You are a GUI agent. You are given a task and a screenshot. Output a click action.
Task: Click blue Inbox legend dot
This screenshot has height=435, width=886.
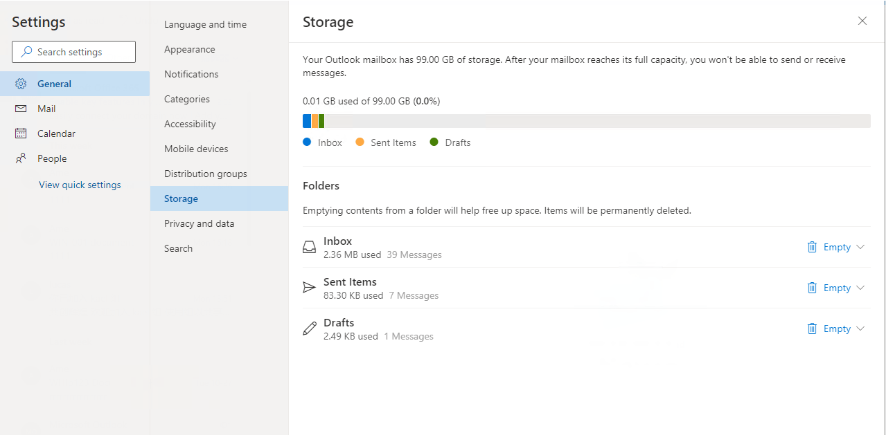tap(307, 142)
